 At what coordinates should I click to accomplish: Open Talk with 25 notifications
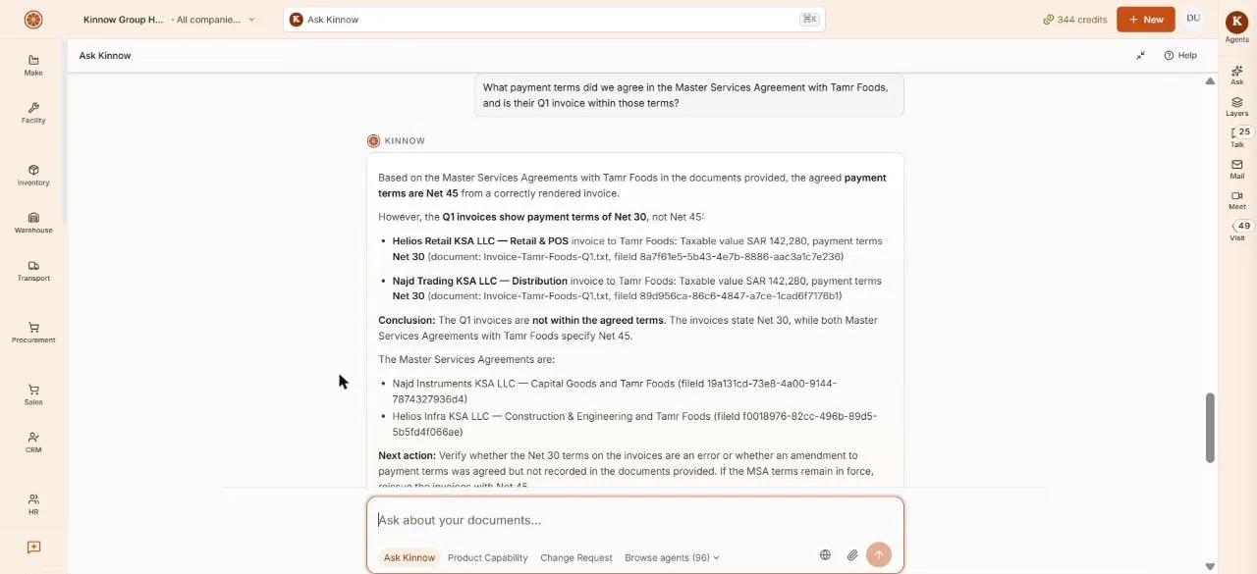(x=1238, y=137)
